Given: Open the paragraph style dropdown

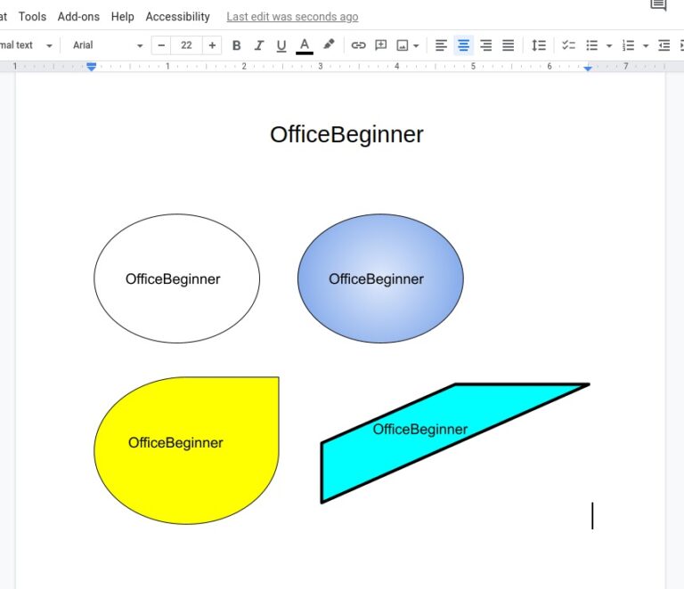Looking at the screenshot, I should tap(25, 45).
